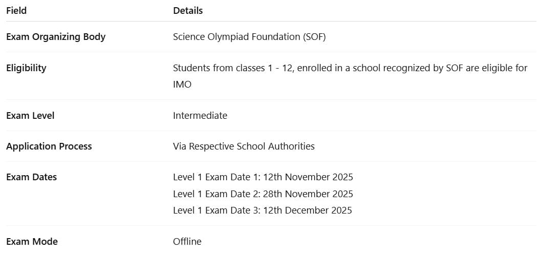Click the 12th December 2025 date
This screenshot has width=538, height=254.
pos(308,210)
